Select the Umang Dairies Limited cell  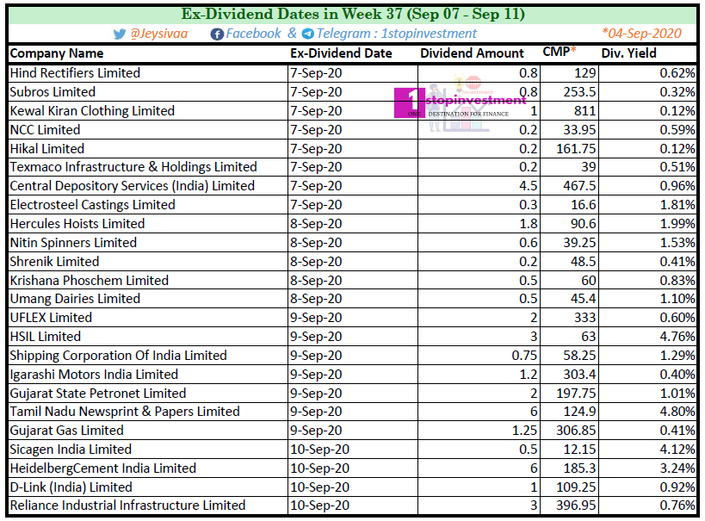pos(148,299)
